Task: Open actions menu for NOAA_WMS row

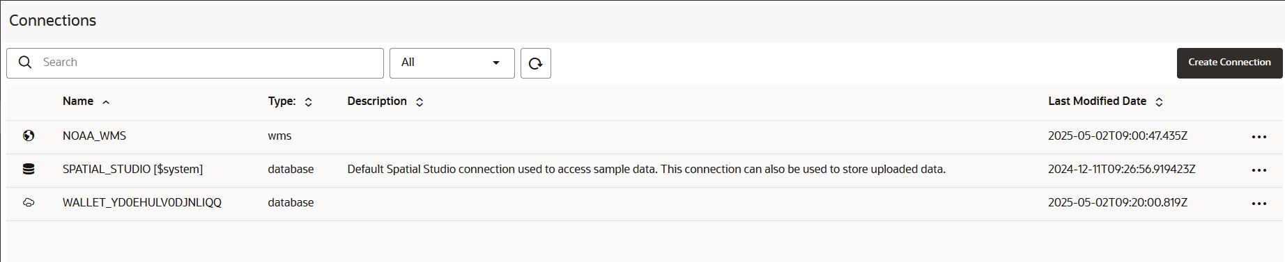Action: (1259, 137)
